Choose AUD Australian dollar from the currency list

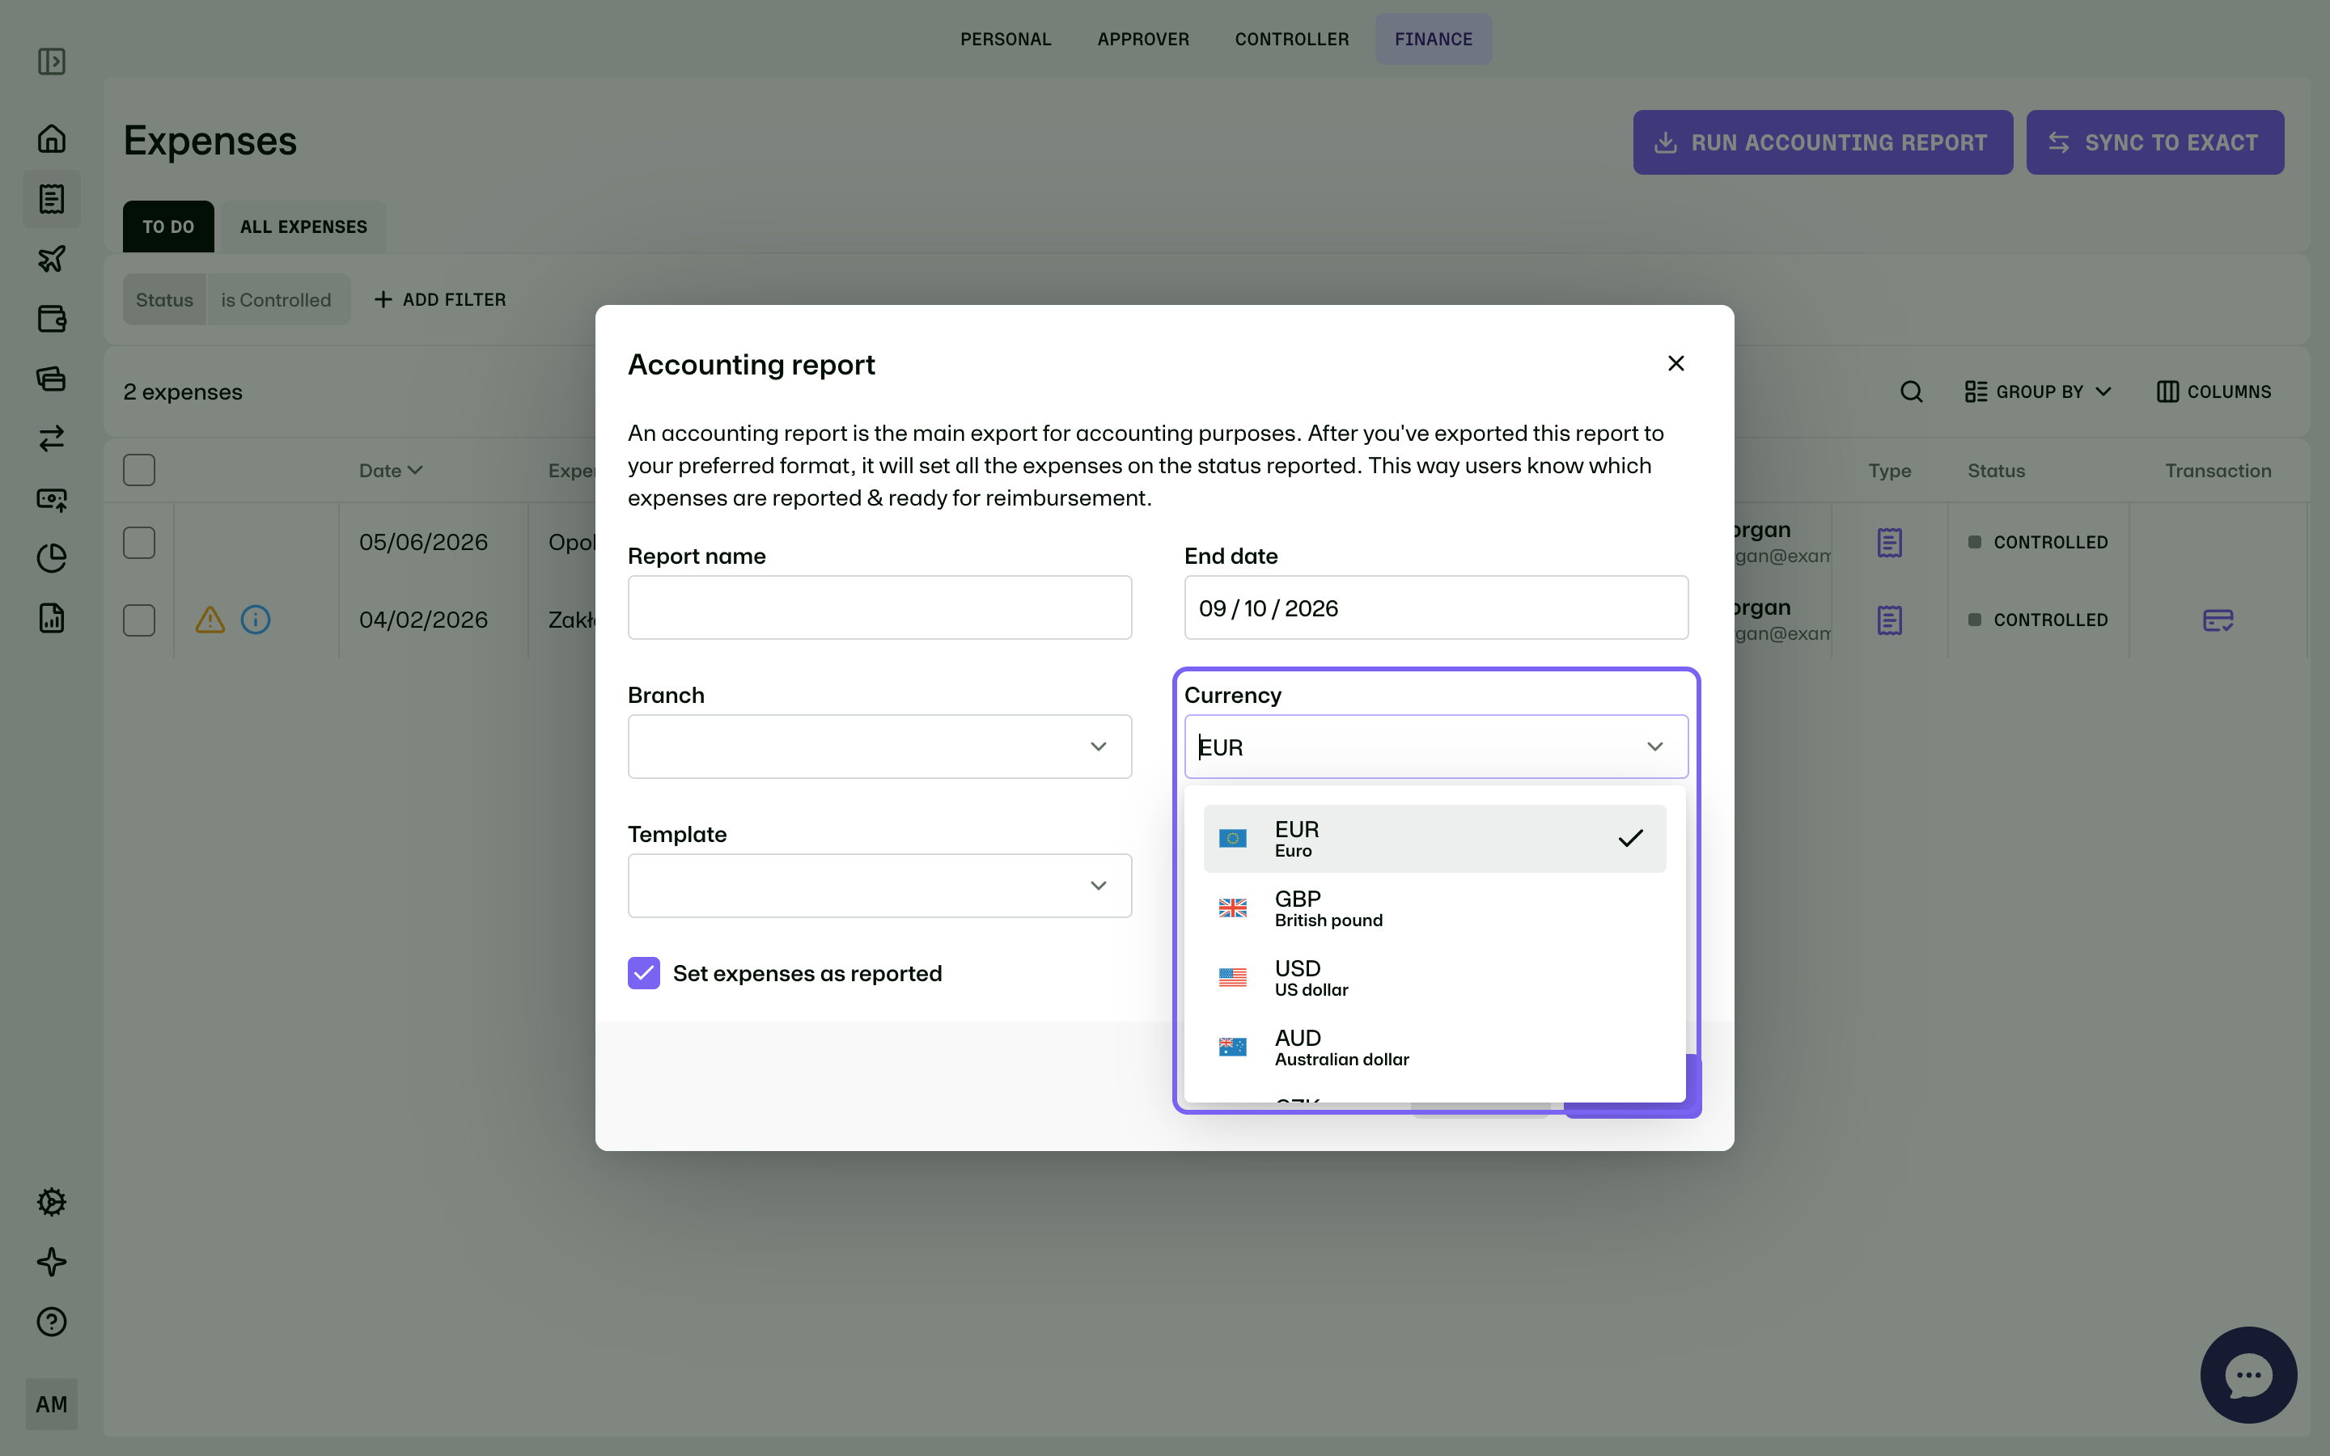point(1434,1047)
